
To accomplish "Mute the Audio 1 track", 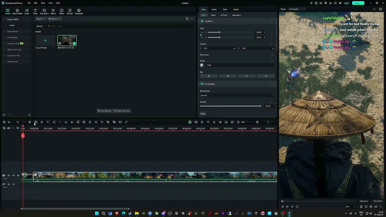I will pyautogui.click(x=13, y=184).
